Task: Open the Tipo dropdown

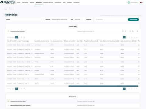Action: pyautogui.click(x=78, y=19)
